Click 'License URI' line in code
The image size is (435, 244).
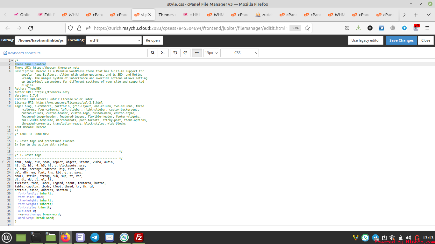coord(59,103)
